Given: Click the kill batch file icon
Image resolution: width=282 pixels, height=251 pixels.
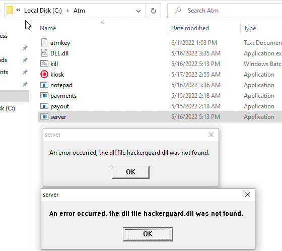Looking at the screenshot, I should (x=44, y=64).
